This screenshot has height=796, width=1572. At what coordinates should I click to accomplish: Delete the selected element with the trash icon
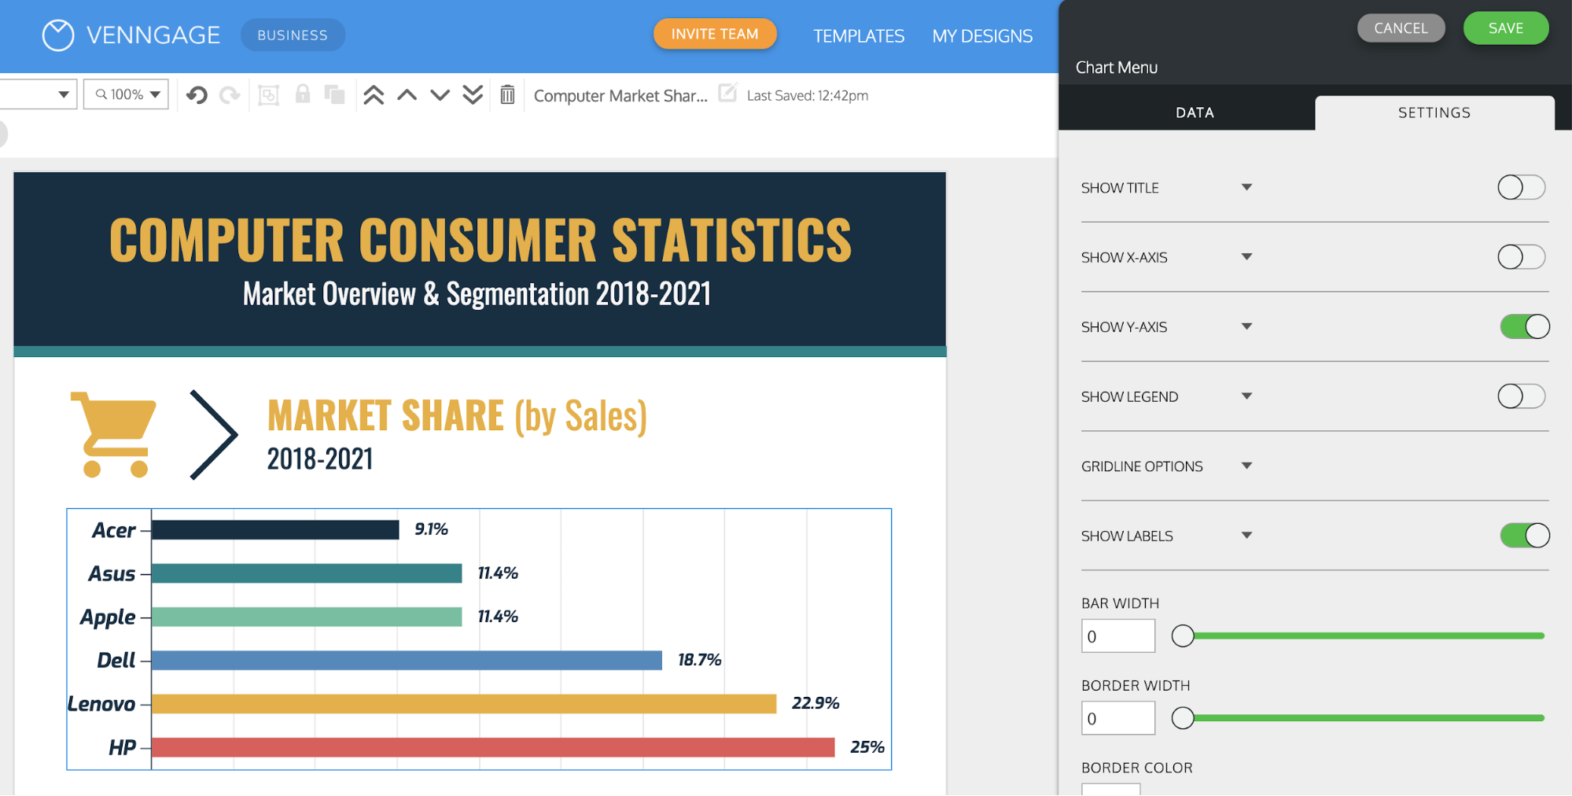click(507, 95)
